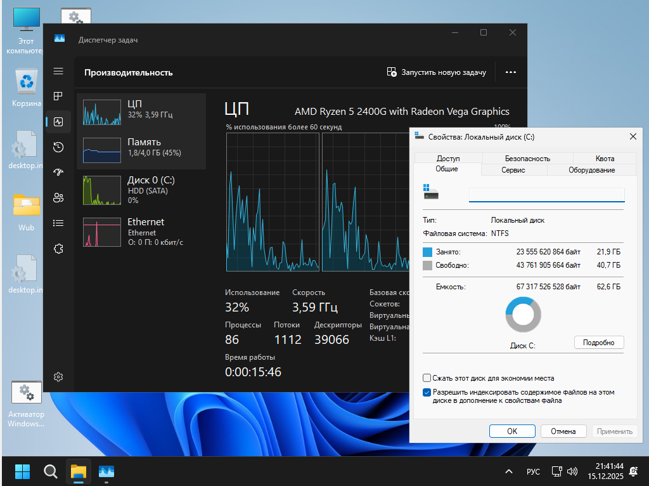Switch to Оборудование tab

(591, 170)
